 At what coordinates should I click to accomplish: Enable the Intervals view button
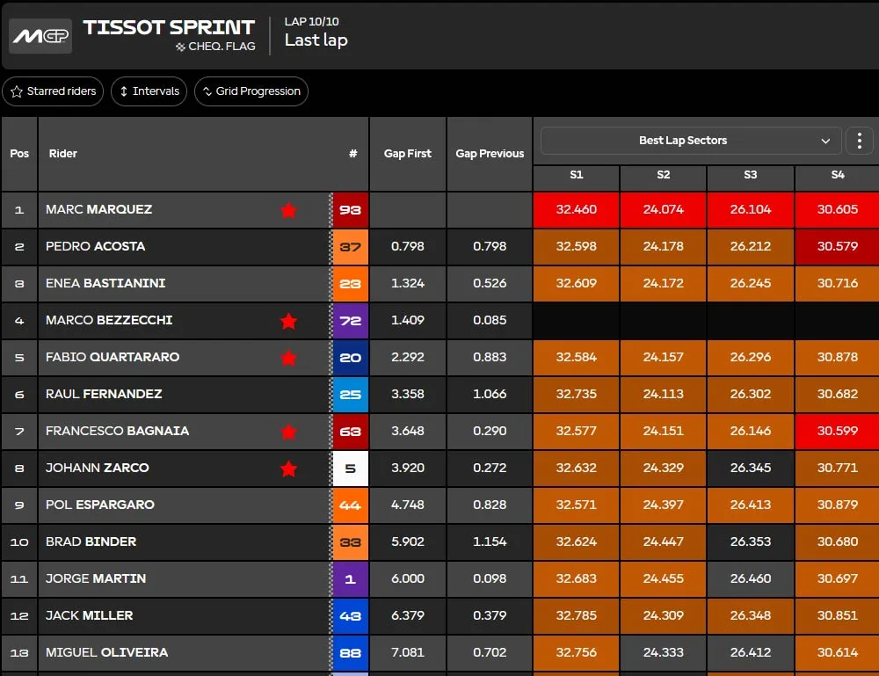149,91
